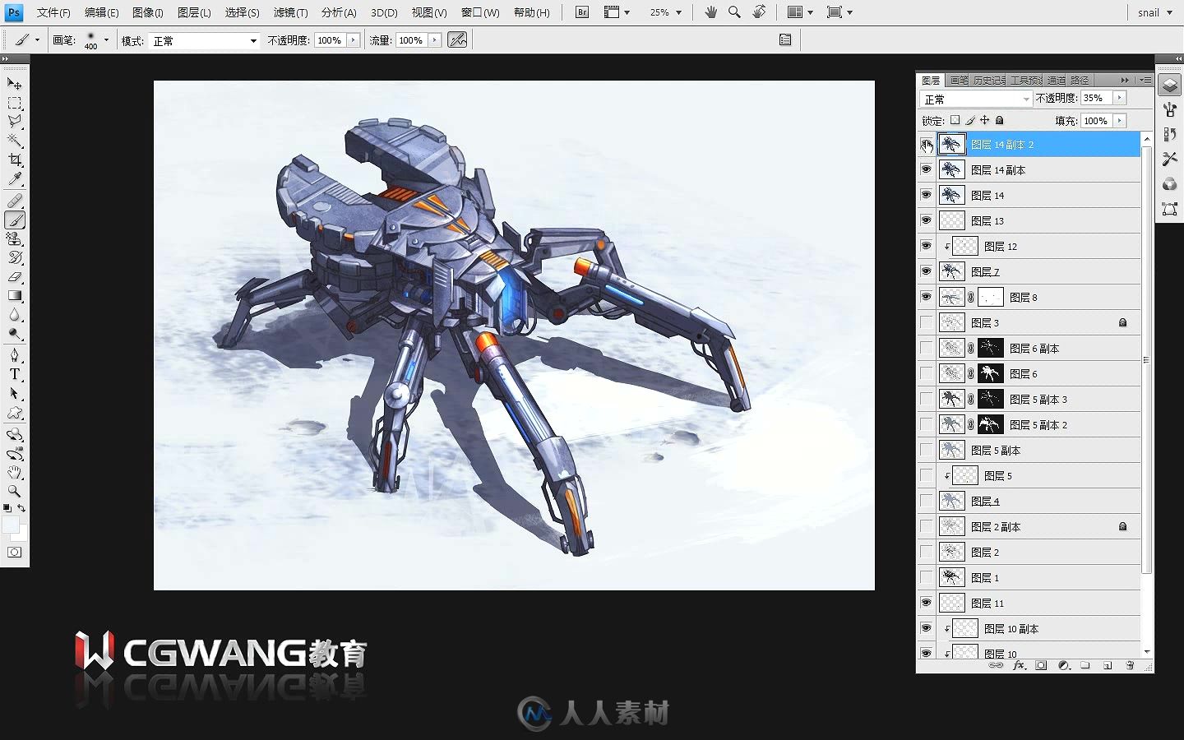Show layer 图层 1
This screenshot has height=740, width=1184.
click(926, 577)
